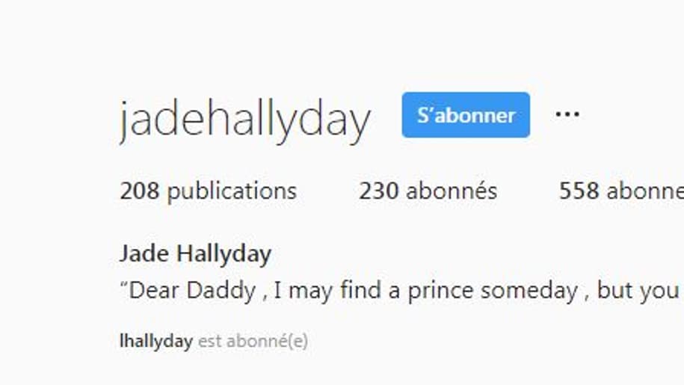Click the number 208 in stats
The height and width of the screenshot is (385, 684).
tap(140, 191)
